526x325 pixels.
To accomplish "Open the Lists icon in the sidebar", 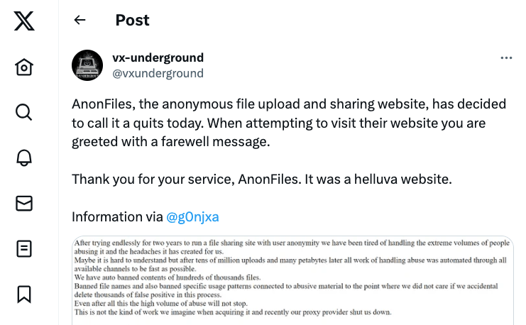I will click(24, 248).
